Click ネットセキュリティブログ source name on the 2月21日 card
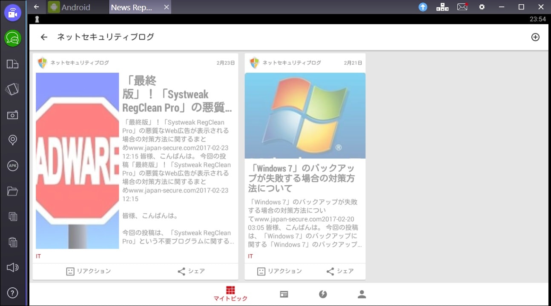The width and height of the screenshot is (551, 306). (292, 62)
